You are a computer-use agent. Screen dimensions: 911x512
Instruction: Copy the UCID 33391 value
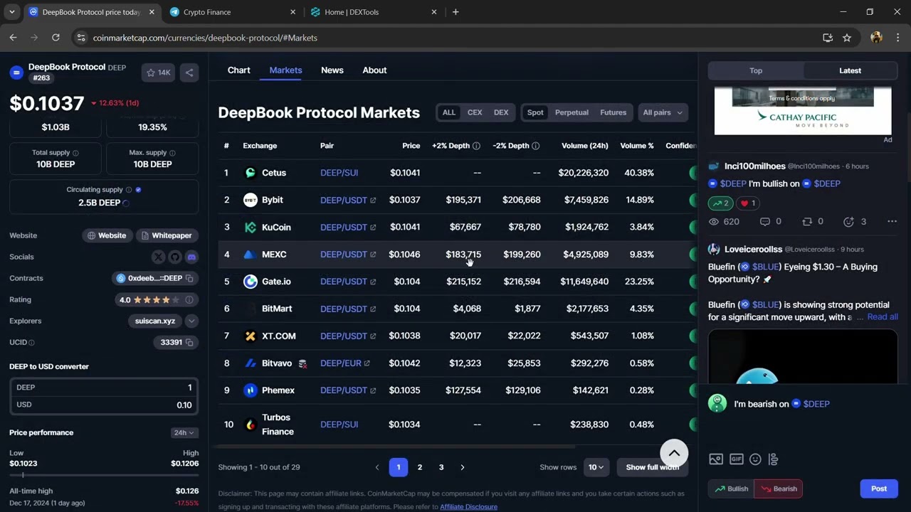coord(189,343)
